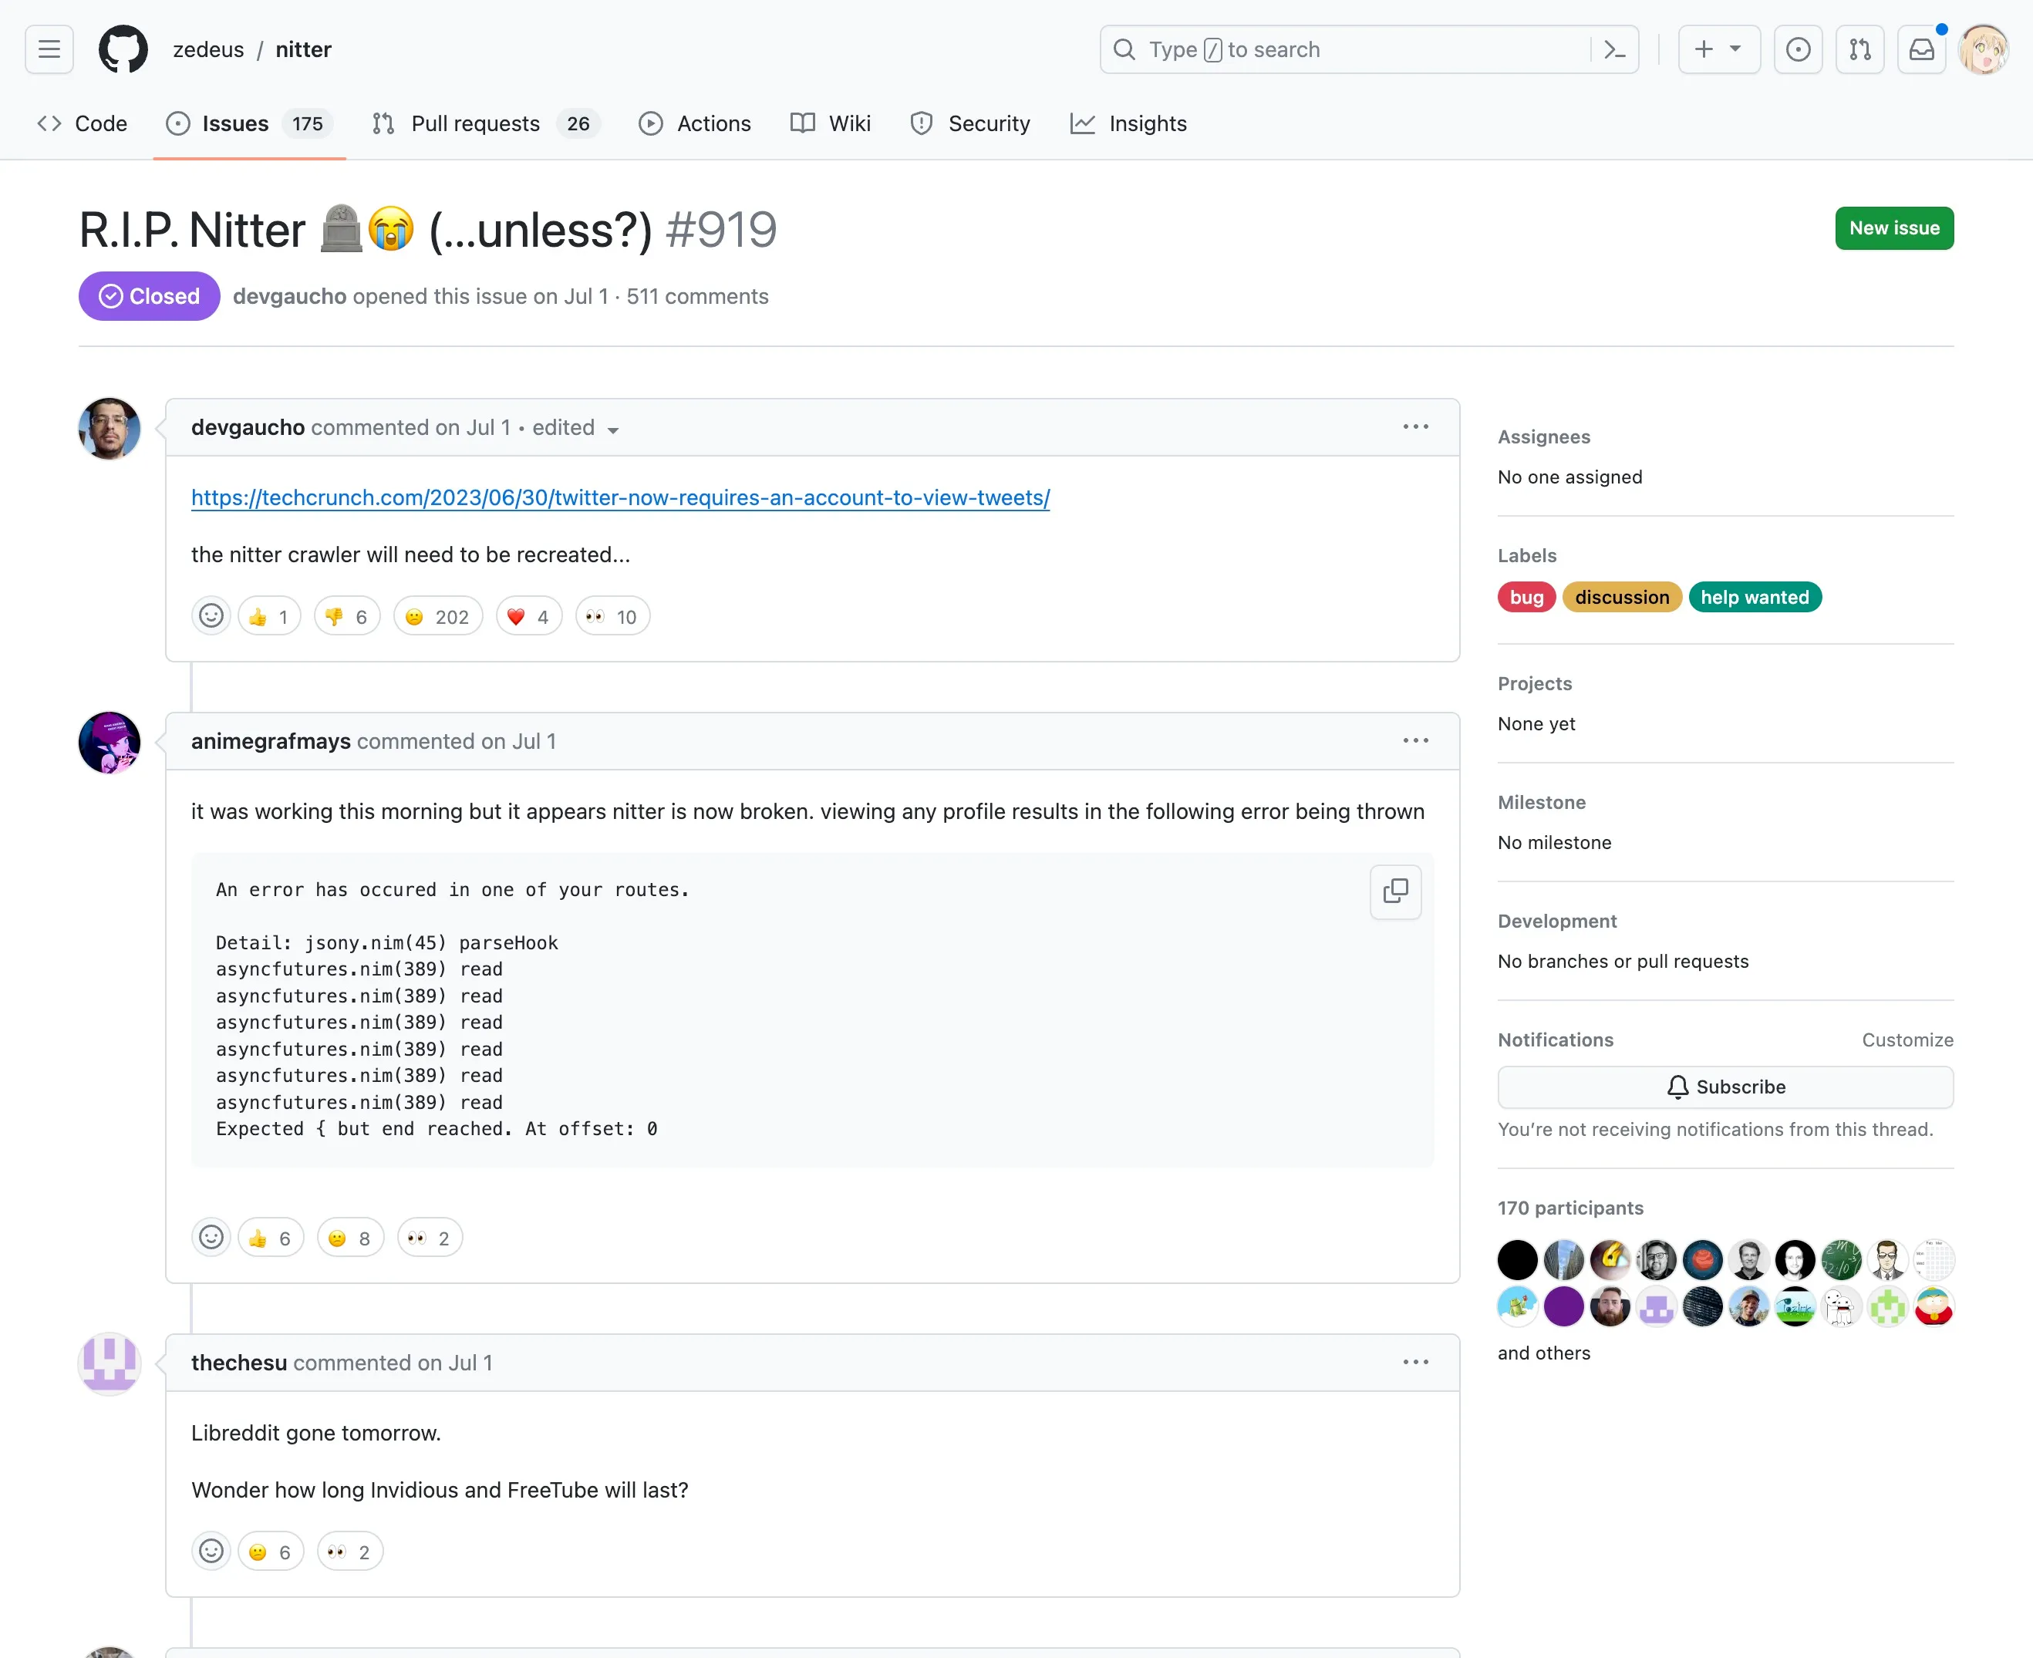The height and width of the screenshot is (1658, 2033).
Task: Click the green New issue button
Action: click(x=1893, y=228)
